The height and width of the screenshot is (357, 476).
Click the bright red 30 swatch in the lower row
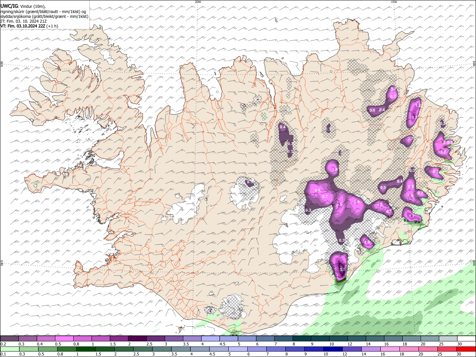[466, 349]
